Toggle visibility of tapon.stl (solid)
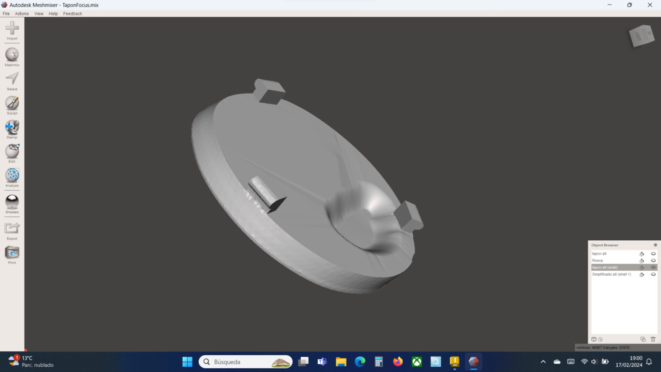This screenshot has height=372, width=661. 653,267
